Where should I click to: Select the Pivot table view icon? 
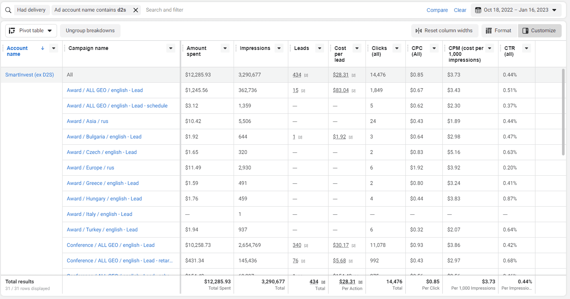pos(12,30)
